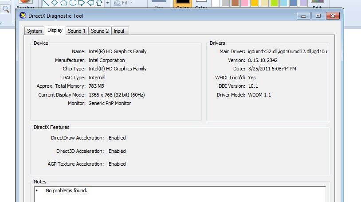The width and height of the screenshot is (361, 202).
Task: Pick the light yellow palette color in Paint
Action: [x=264, y=3]
